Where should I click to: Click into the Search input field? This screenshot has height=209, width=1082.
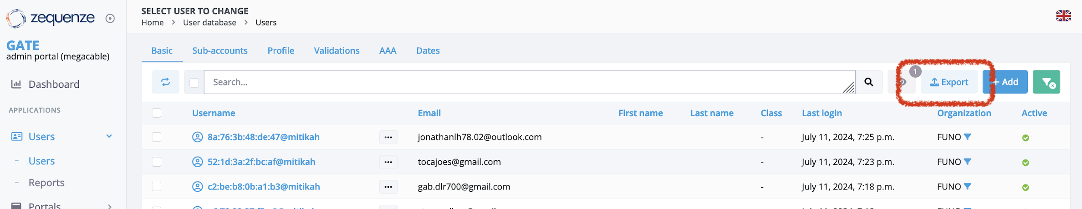pos(524,82)
